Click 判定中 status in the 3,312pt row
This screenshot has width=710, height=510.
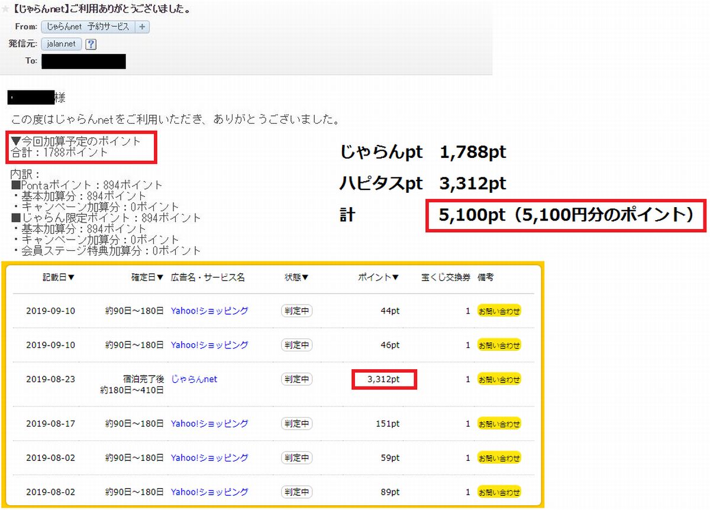pyautogui.click(x=296, y=379)
